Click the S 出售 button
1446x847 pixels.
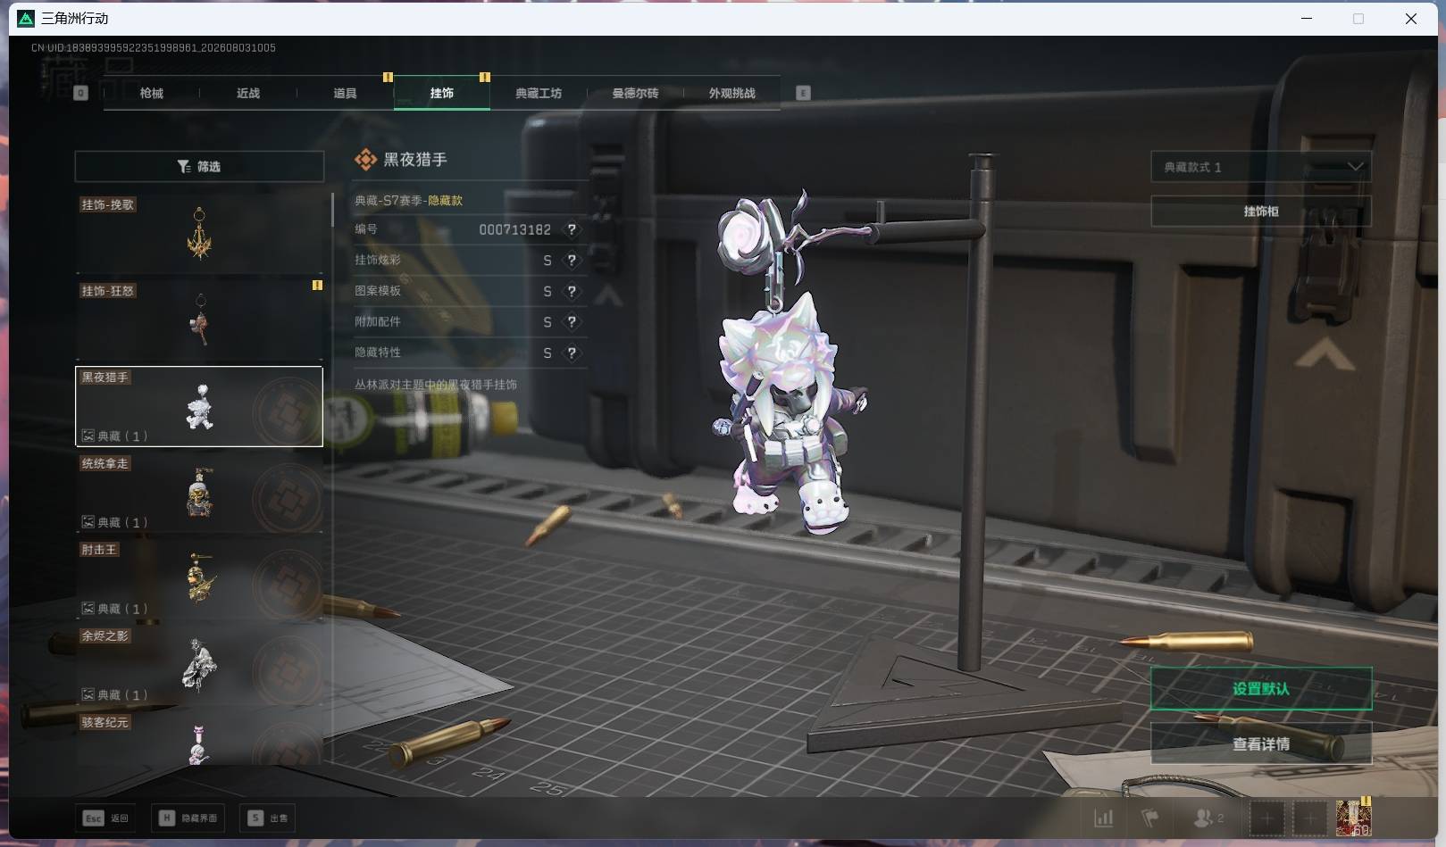click(x=268, y=818)
